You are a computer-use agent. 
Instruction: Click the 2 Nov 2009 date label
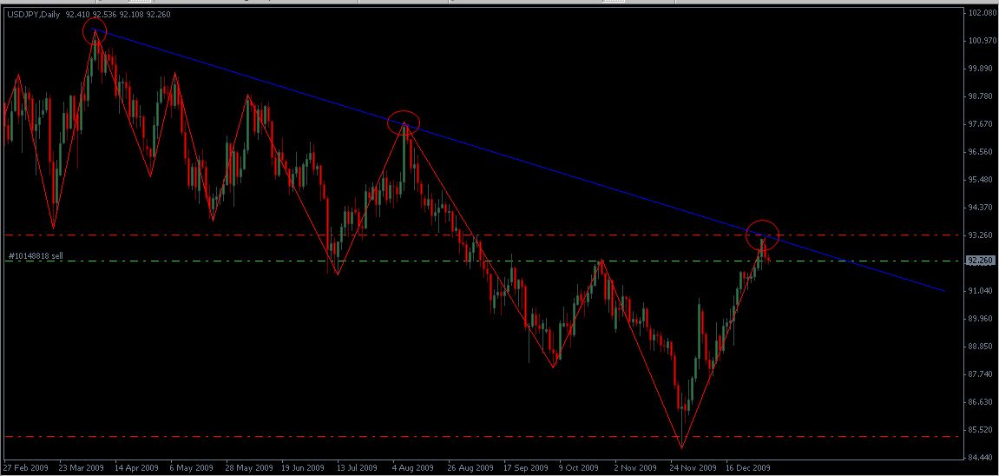[x=635, y=467]
